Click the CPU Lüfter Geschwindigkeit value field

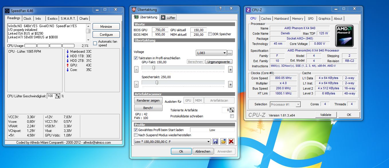[x=51, y=96]
